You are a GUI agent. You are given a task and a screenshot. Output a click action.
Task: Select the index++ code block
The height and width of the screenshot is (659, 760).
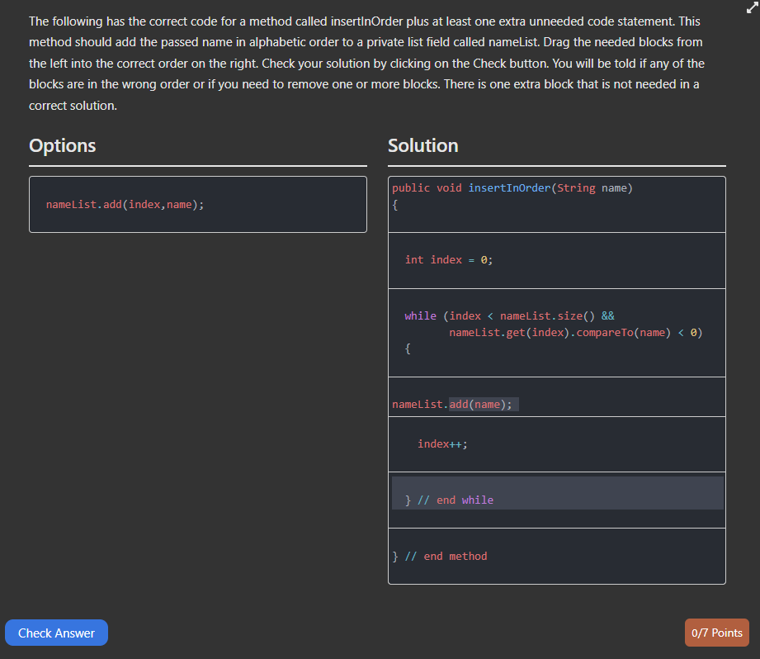point(556,443)
